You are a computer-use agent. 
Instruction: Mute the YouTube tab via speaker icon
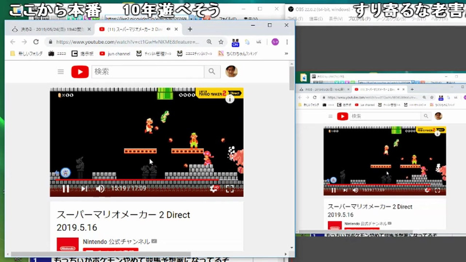(168, 29)
